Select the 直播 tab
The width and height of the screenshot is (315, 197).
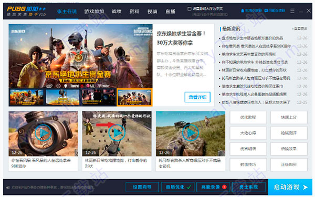(x=170, y=12)
